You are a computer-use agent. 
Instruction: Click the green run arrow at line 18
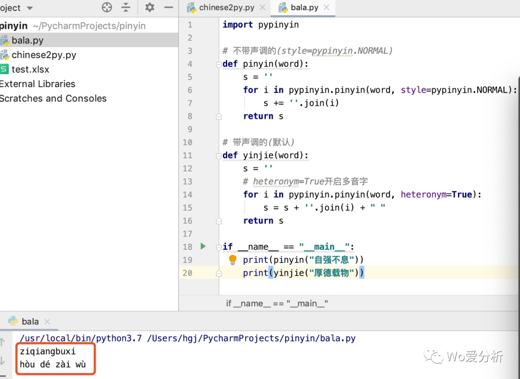(203, 246)
